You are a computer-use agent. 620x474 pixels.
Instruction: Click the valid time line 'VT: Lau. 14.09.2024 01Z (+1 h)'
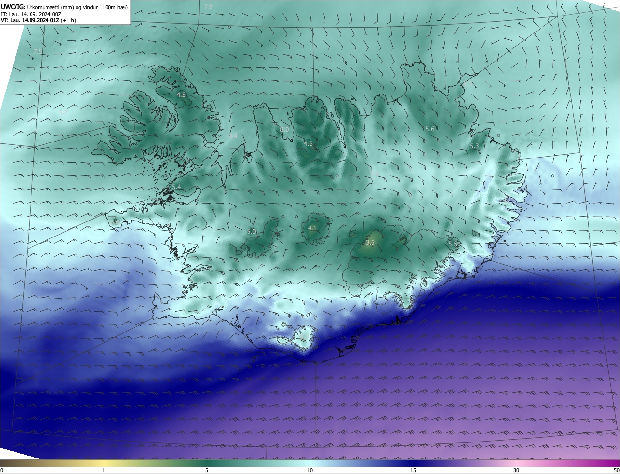[38, 20]
